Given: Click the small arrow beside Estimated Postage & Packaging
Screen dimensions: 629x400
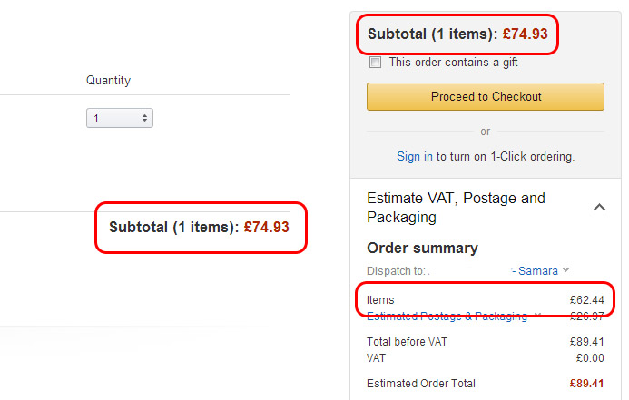Looking at the screenshot, I should coord(538,316).
